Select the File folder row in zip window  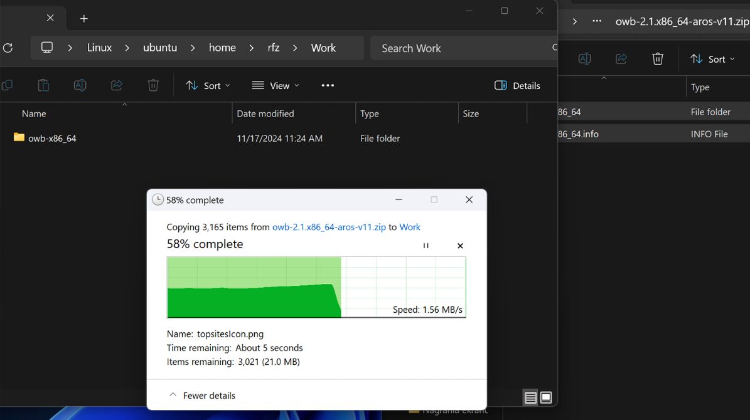654,112
